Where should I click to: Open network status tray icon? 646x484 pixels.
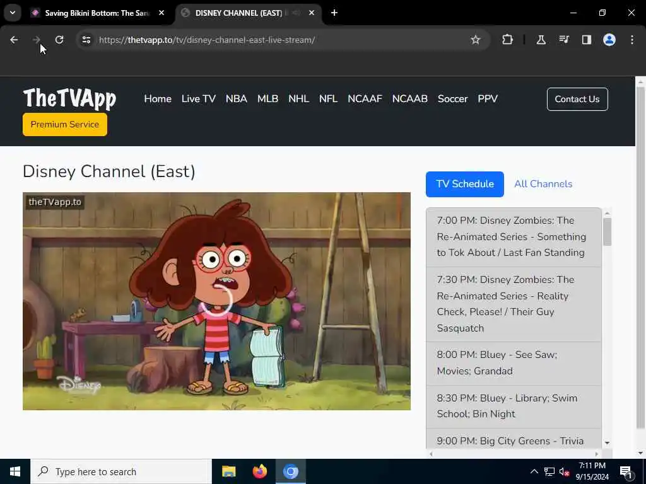pos(549,471)
